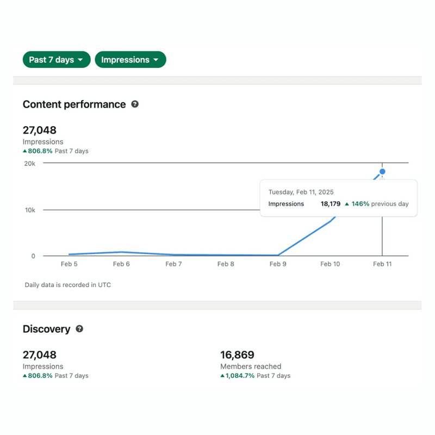
Task: Choose the Feb 10 date label
Action: [330, 264]
